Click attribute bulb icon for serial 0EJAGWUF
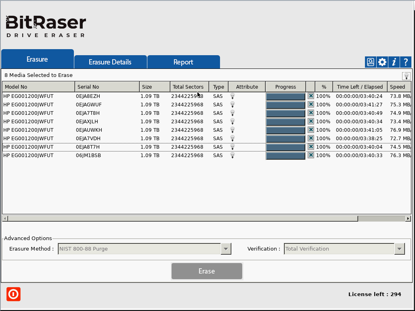Image resolution: width=415 pixels, height=311 pixels. click(x=233, y=105)
